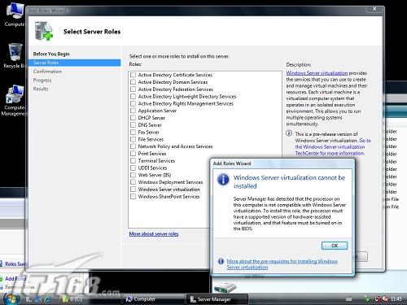Click the muted volume tray icon
This screenshot has height=305, width=407.
click(x=385, y=298)
